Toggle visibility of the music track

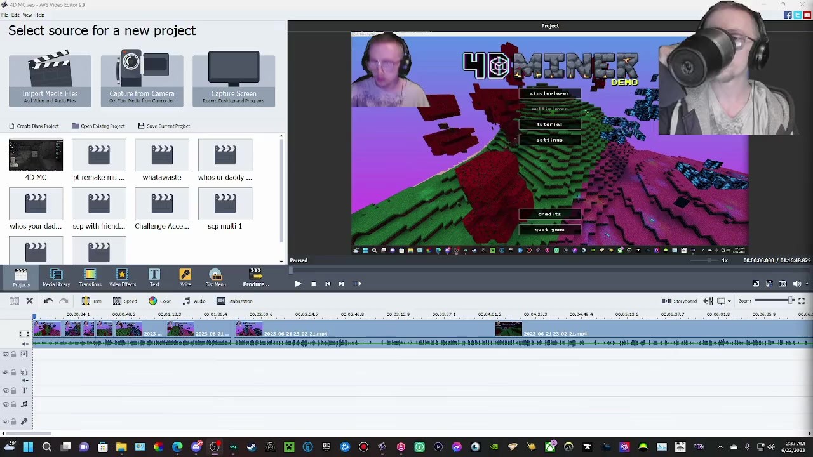[6, 404]
